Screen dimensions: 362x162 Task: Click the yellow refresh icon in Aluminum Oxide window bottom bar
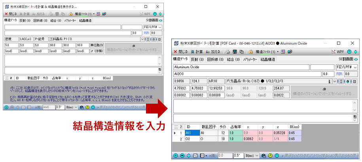(x=270, y=156)
